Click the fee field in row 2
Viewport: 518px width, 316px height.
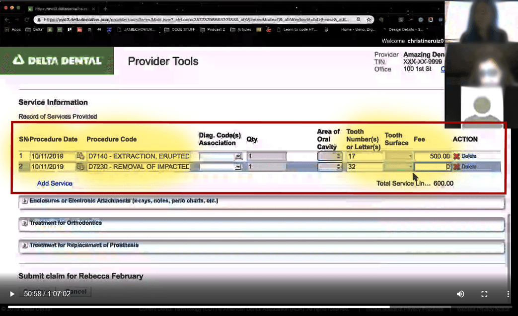pyautogui.click(x=433, y=167)
